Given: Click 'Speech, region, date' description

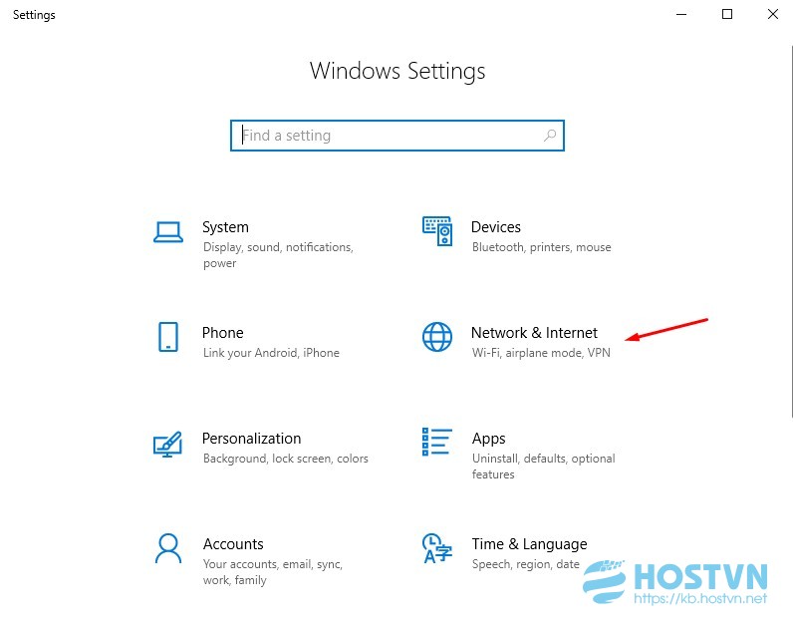Looking at the screenshot, I should tap(525, 564).
